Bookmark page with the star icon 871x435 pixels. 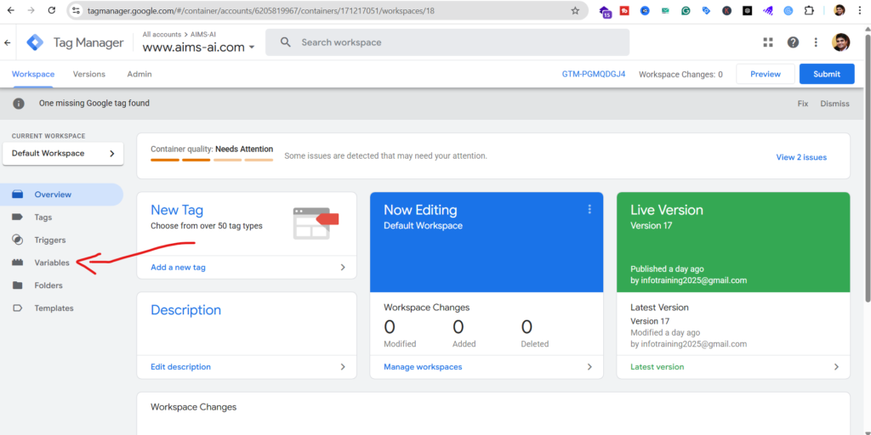(x=575, y=10)
